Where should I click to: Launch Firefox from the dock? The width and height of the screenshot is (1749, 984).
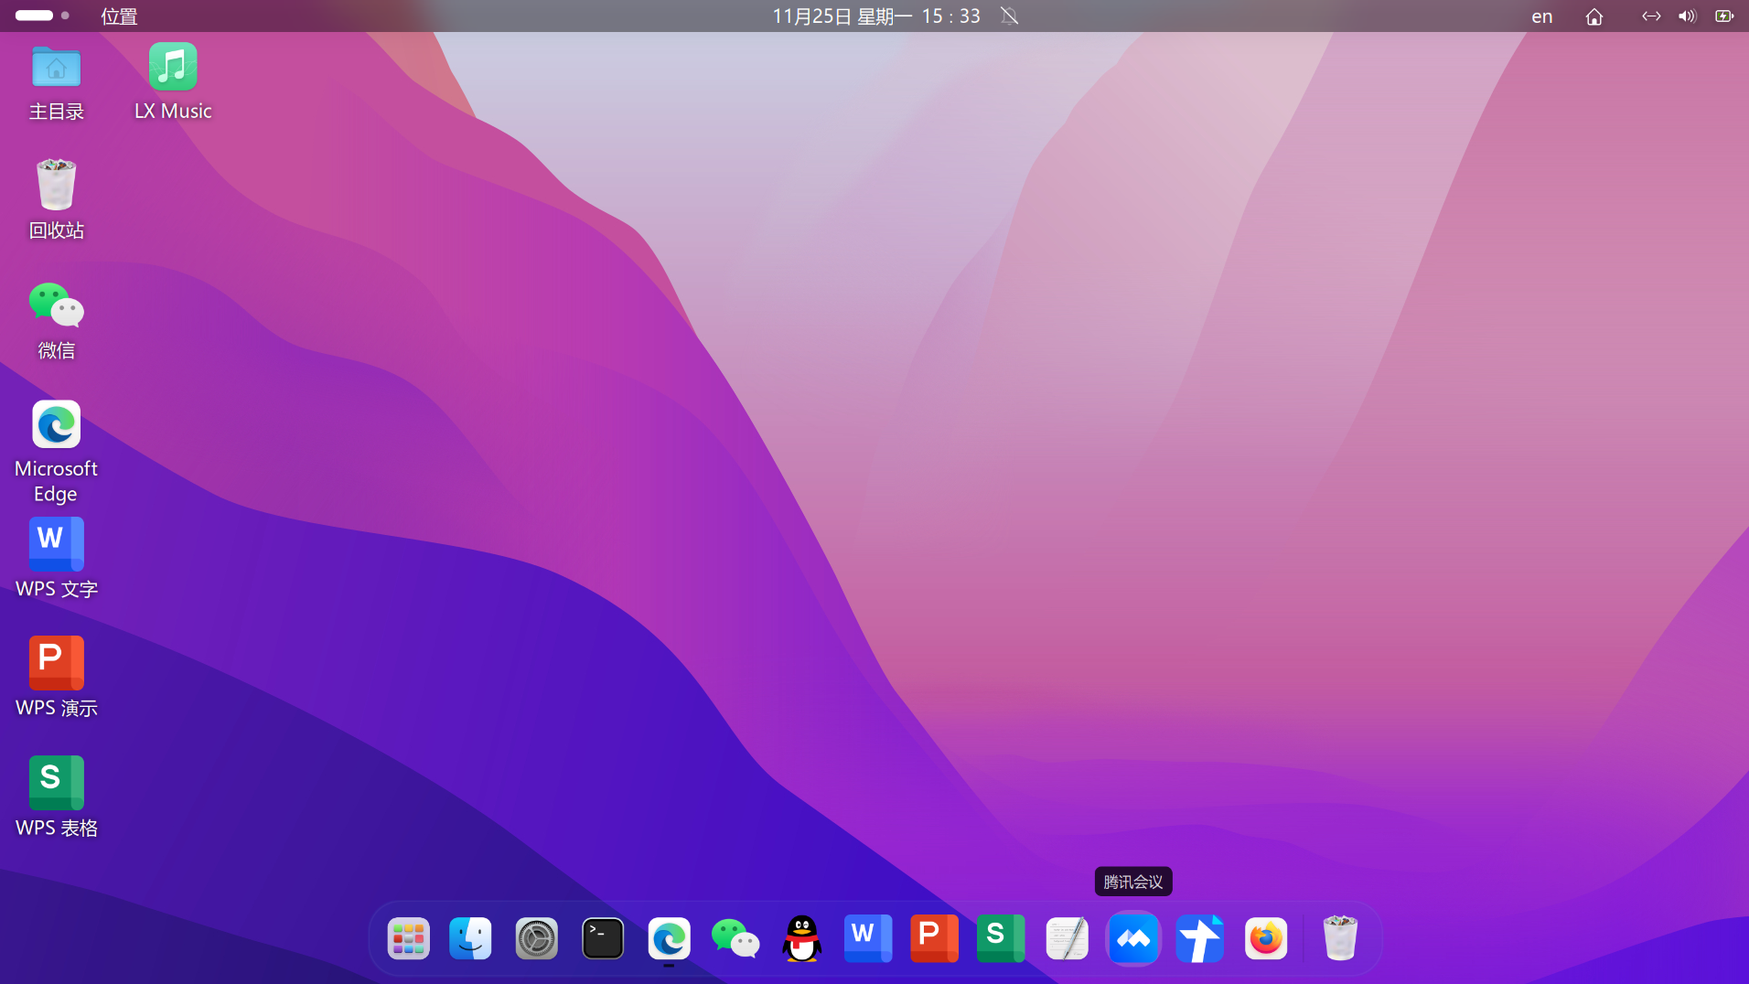coord(1266,938)
